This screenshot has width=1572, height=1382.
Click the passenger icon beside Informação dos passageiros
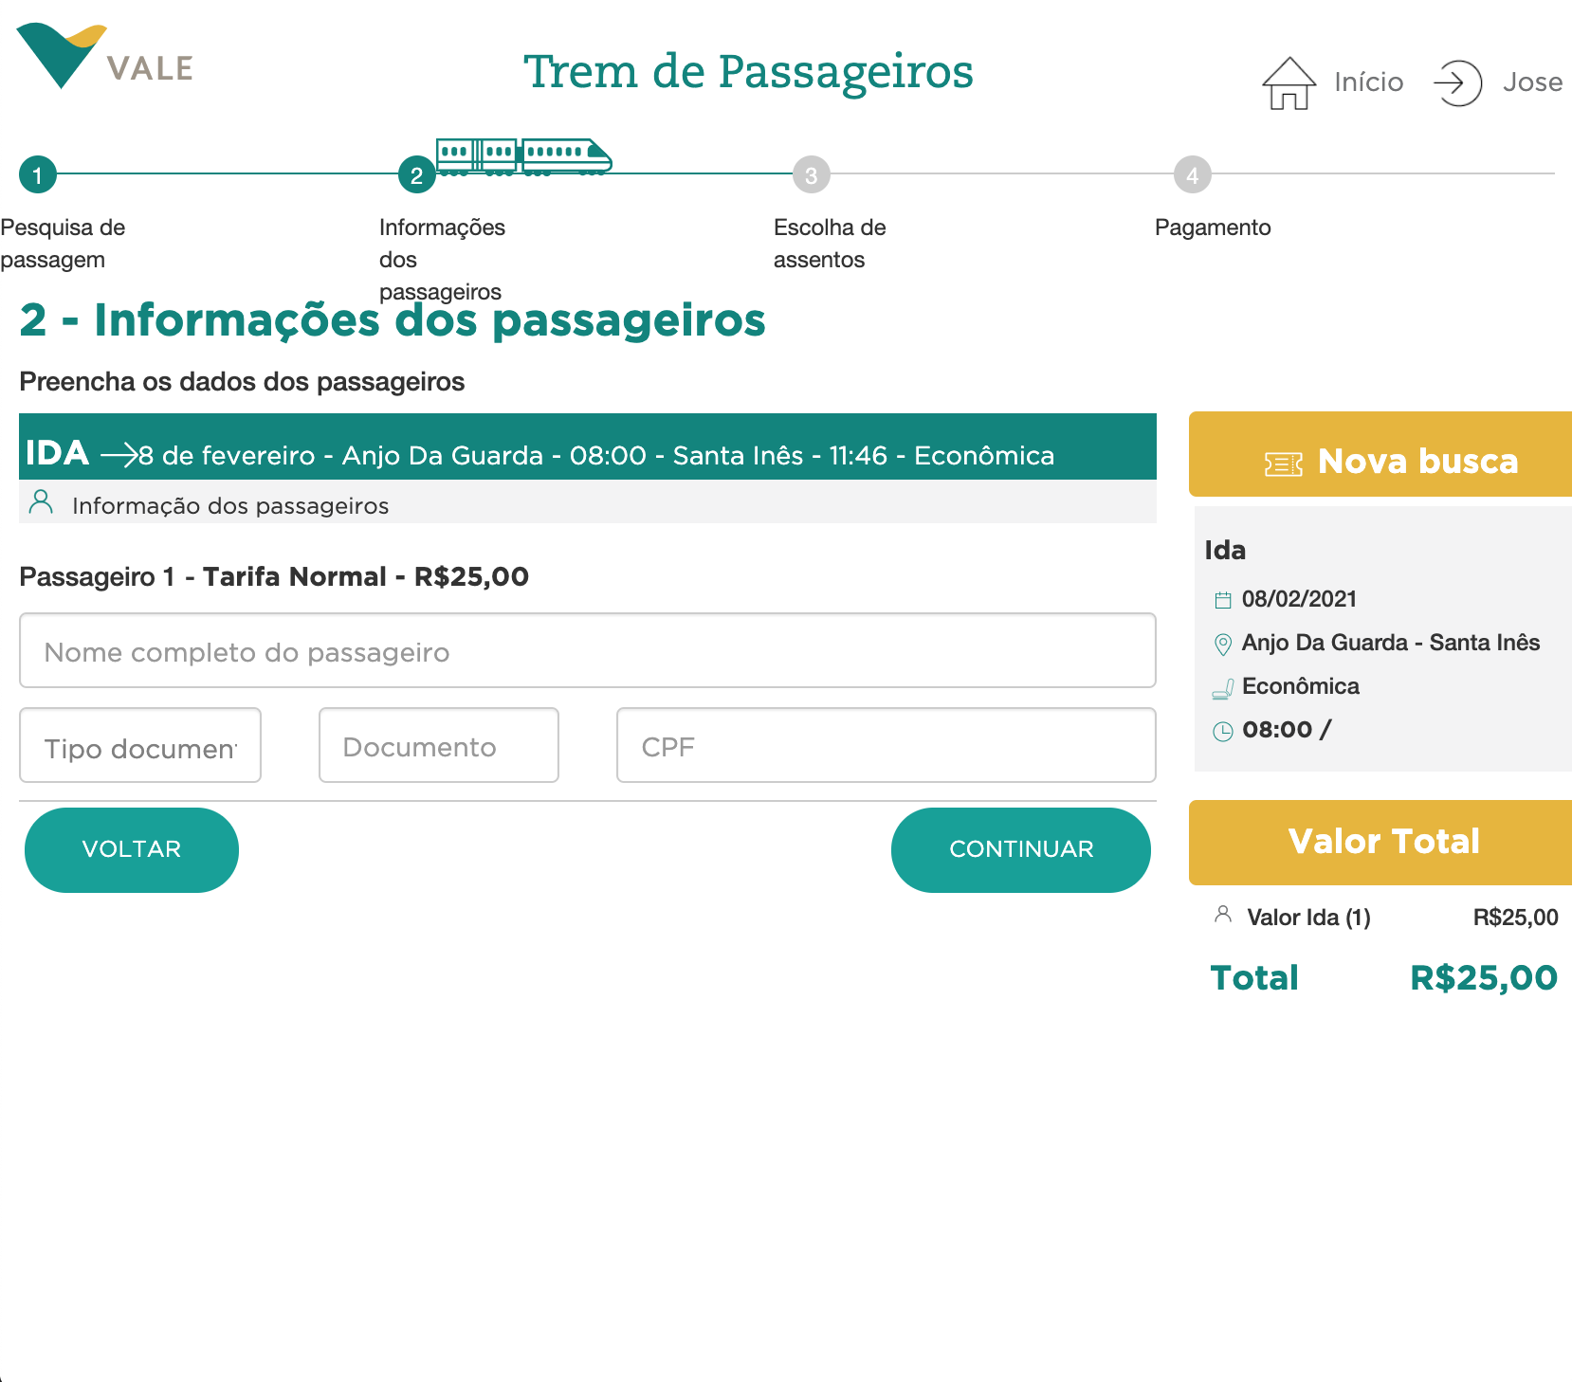(x=41, y=501)
